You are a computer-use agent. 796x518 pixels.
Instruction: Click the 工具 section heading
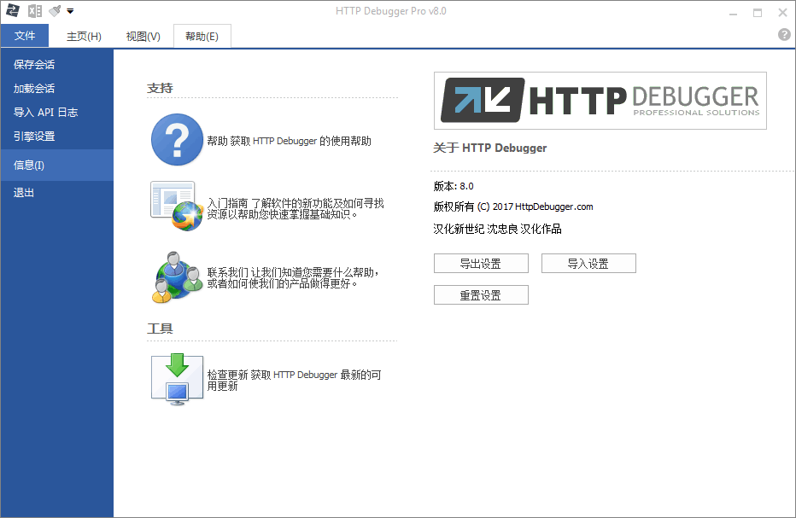click(160, 329)
